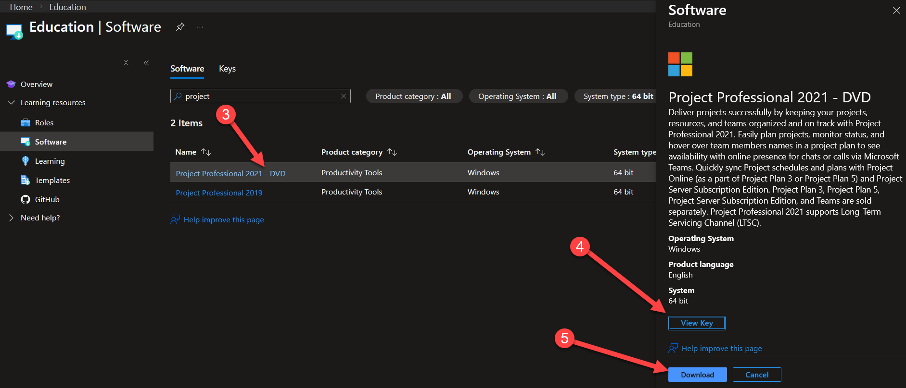Open Templates in the sidebar
The width and height of the screenshot is (906, 388).
tap(52, 180)
